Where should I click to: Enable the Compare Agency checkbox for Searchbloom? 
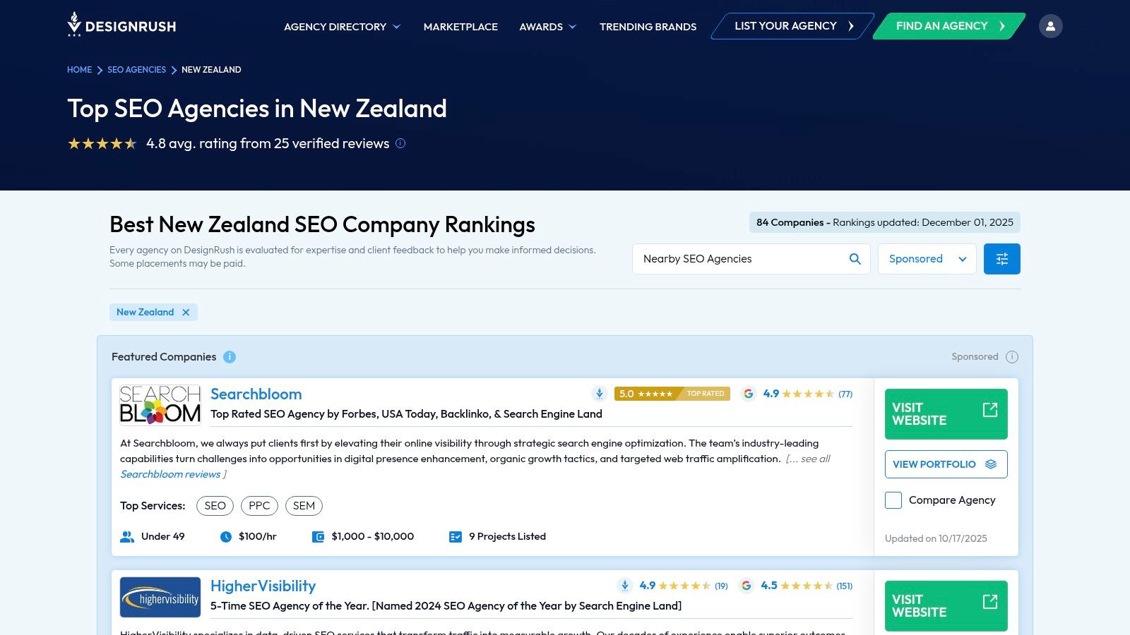click(893, 500)
